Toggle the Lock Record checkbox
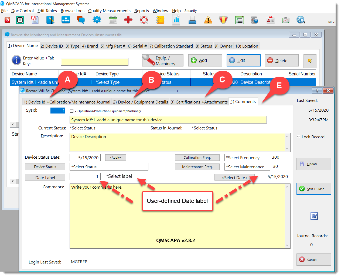The width and height of the screenshot is (341, 277). [x=299, y=137]
